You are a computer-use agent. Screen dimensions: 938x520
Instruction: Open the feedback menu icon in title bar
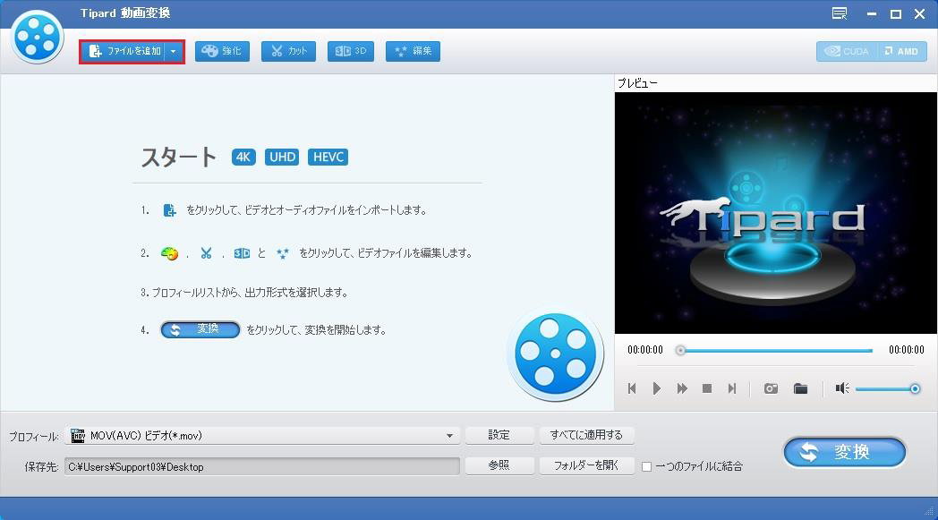(x=840, y=13)
